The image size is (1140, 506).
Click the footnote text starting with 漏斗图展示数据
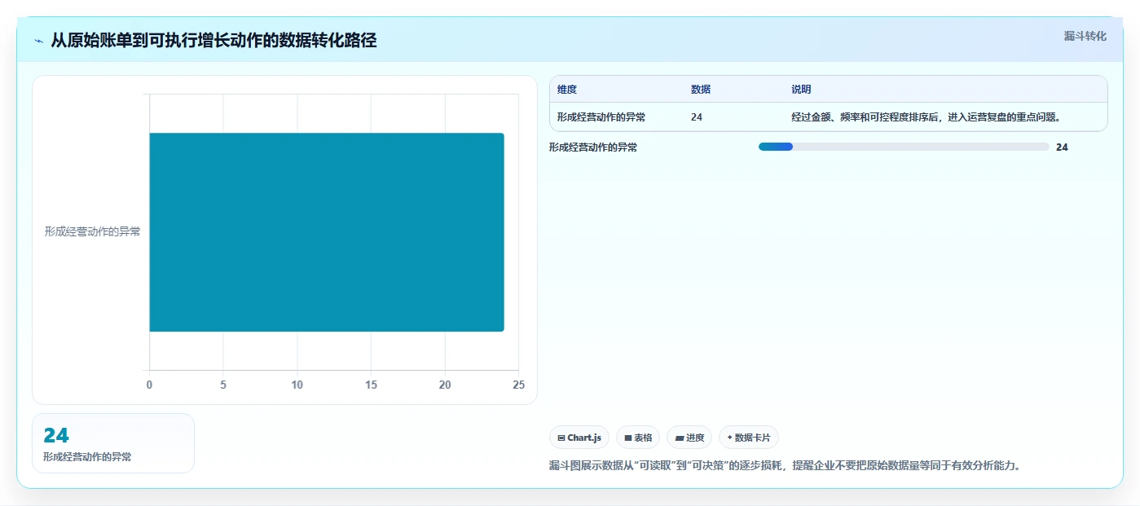(x=786, y=466)
